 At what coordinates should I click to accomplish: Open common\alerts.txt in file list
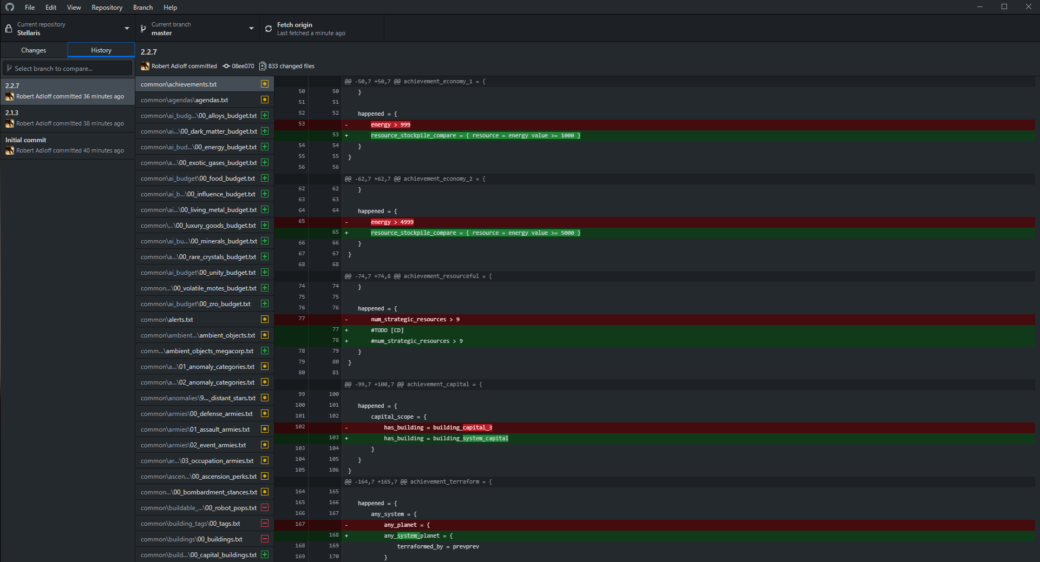click(x=167, y=319)
